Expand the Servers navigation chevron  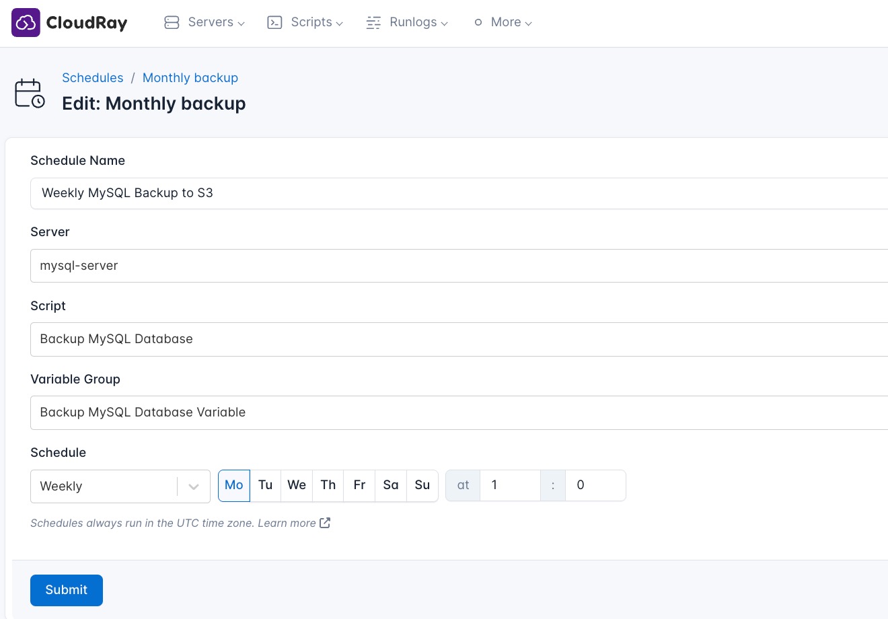pyautogui.click(x=241, y=23)
